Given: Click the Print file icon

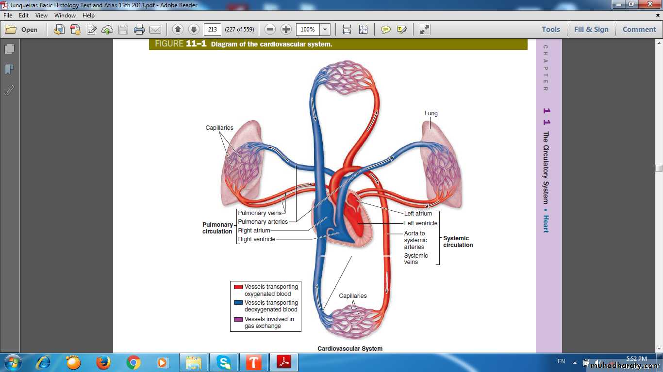Looking at the screenshot, I should pyautogui.click(x=139, y=30).
